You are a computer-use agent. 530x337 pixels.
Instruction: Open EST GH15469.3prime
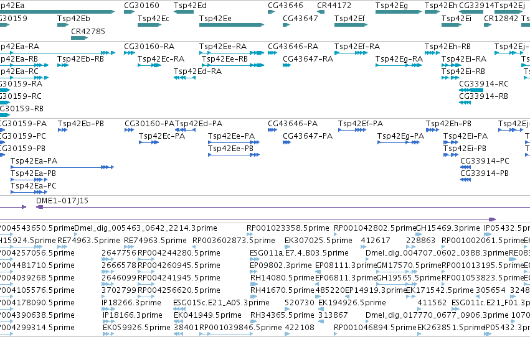pyautogui.click(x=448, y=228)
